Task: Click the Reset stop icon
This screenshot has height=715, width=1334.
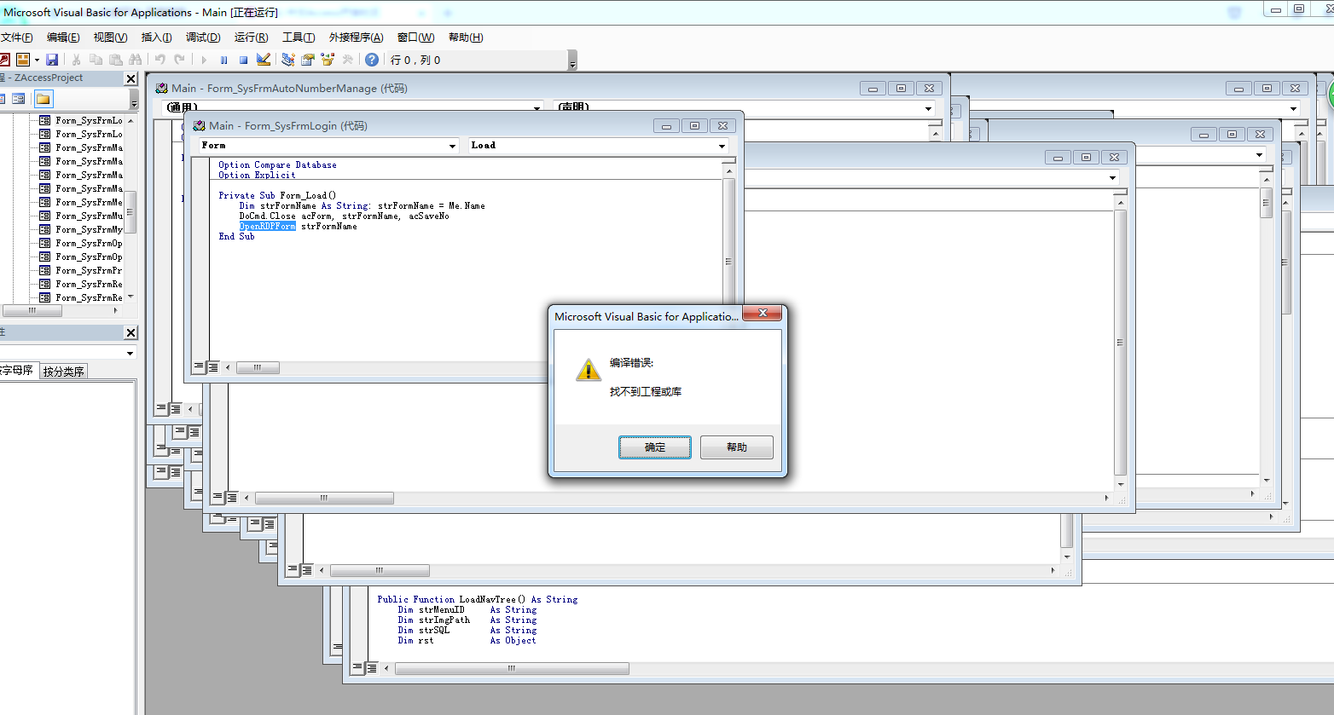Action: pos(243,60)
